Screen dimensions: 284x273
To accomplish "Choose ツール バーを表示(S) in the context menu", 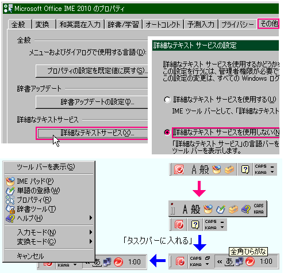I will coord(49,167).
